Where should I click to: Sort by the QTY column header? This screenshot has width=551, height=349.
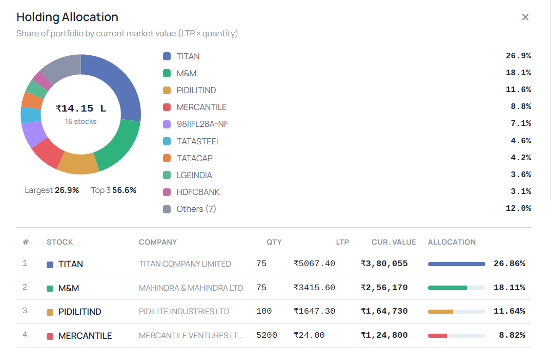[274, 242]
